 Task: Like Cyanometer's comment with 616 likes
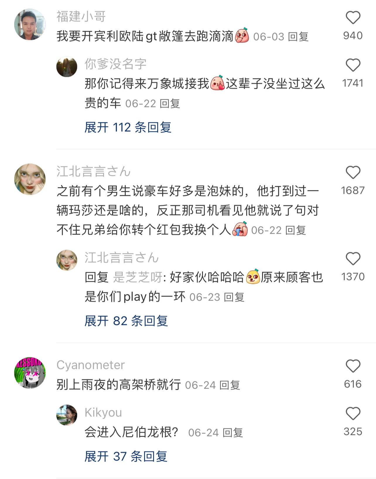point(353,366)
